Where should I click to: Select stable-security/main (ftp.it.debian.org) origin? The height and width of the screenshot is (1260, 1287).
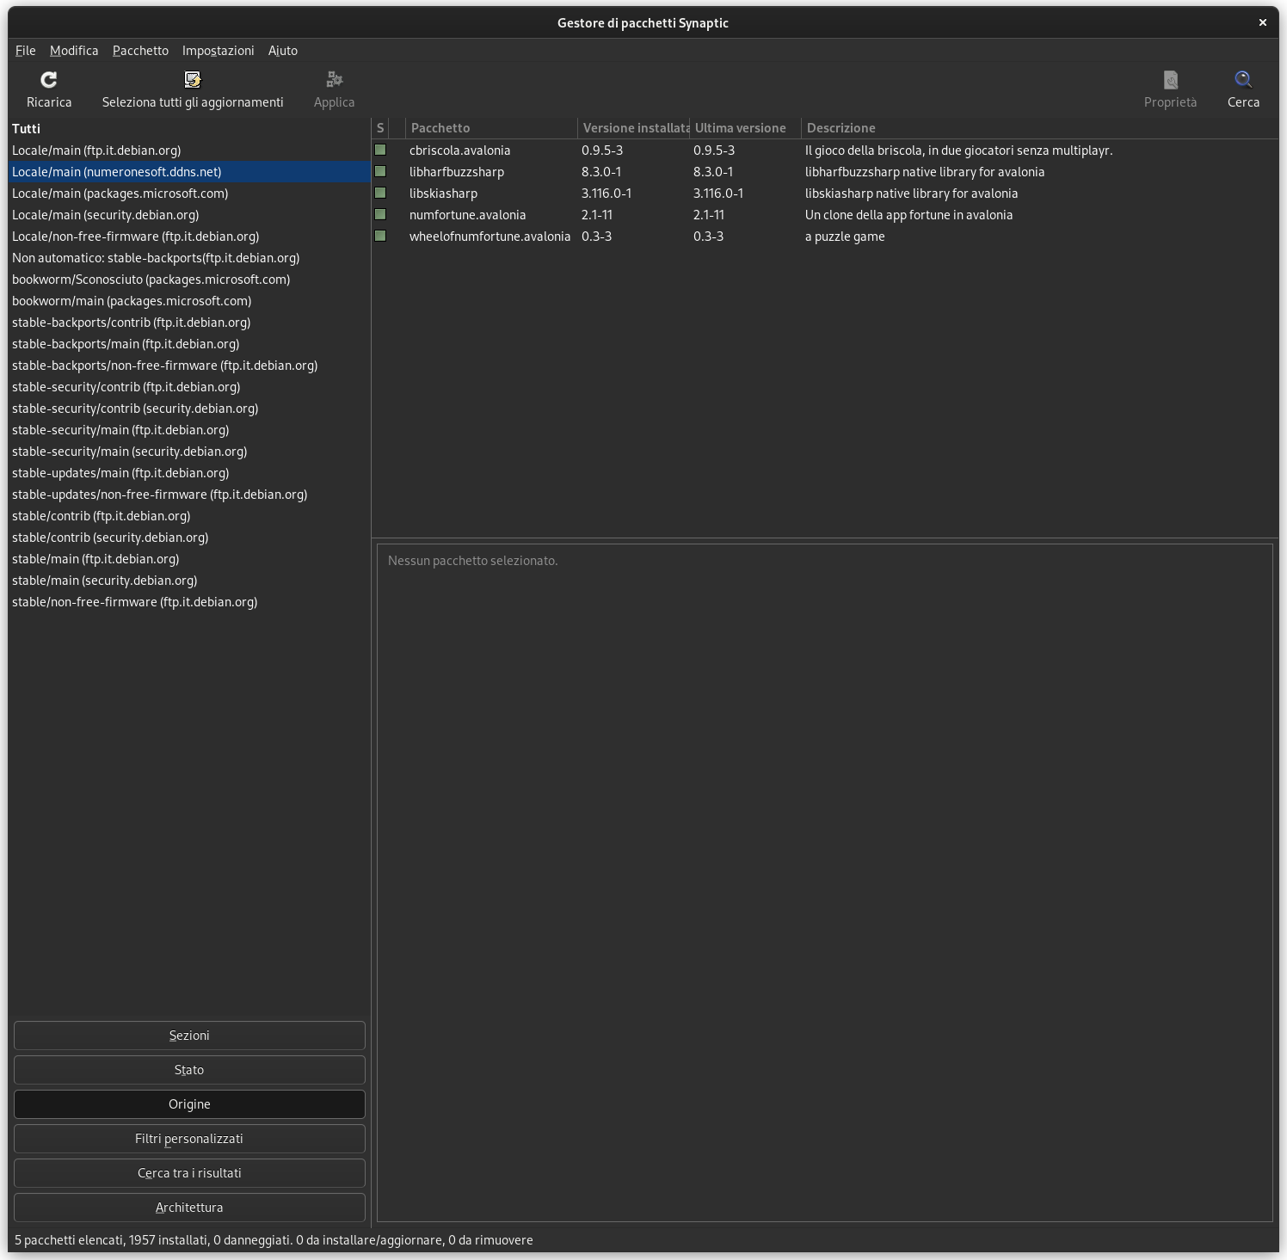tap(189, 430)
